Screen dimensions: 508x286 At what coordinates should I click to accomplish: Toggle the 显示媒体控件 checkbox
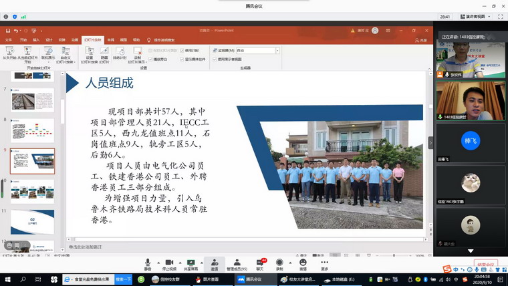182,59
